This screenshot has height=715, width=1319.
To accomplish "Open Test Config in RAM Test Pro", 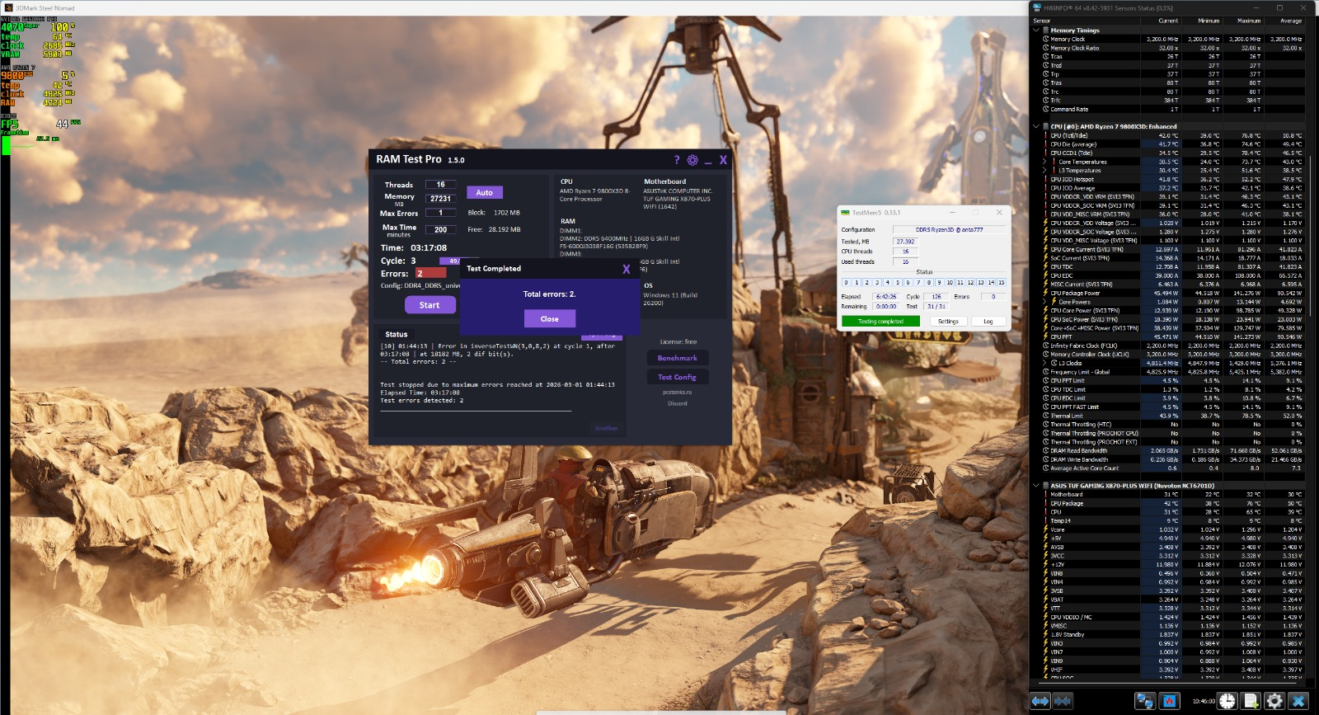I will (x=678, y=377).
